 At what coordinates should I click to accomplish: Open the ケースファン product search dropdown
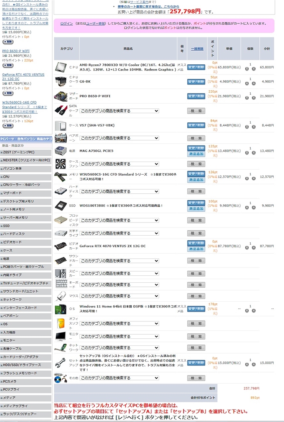119,164
